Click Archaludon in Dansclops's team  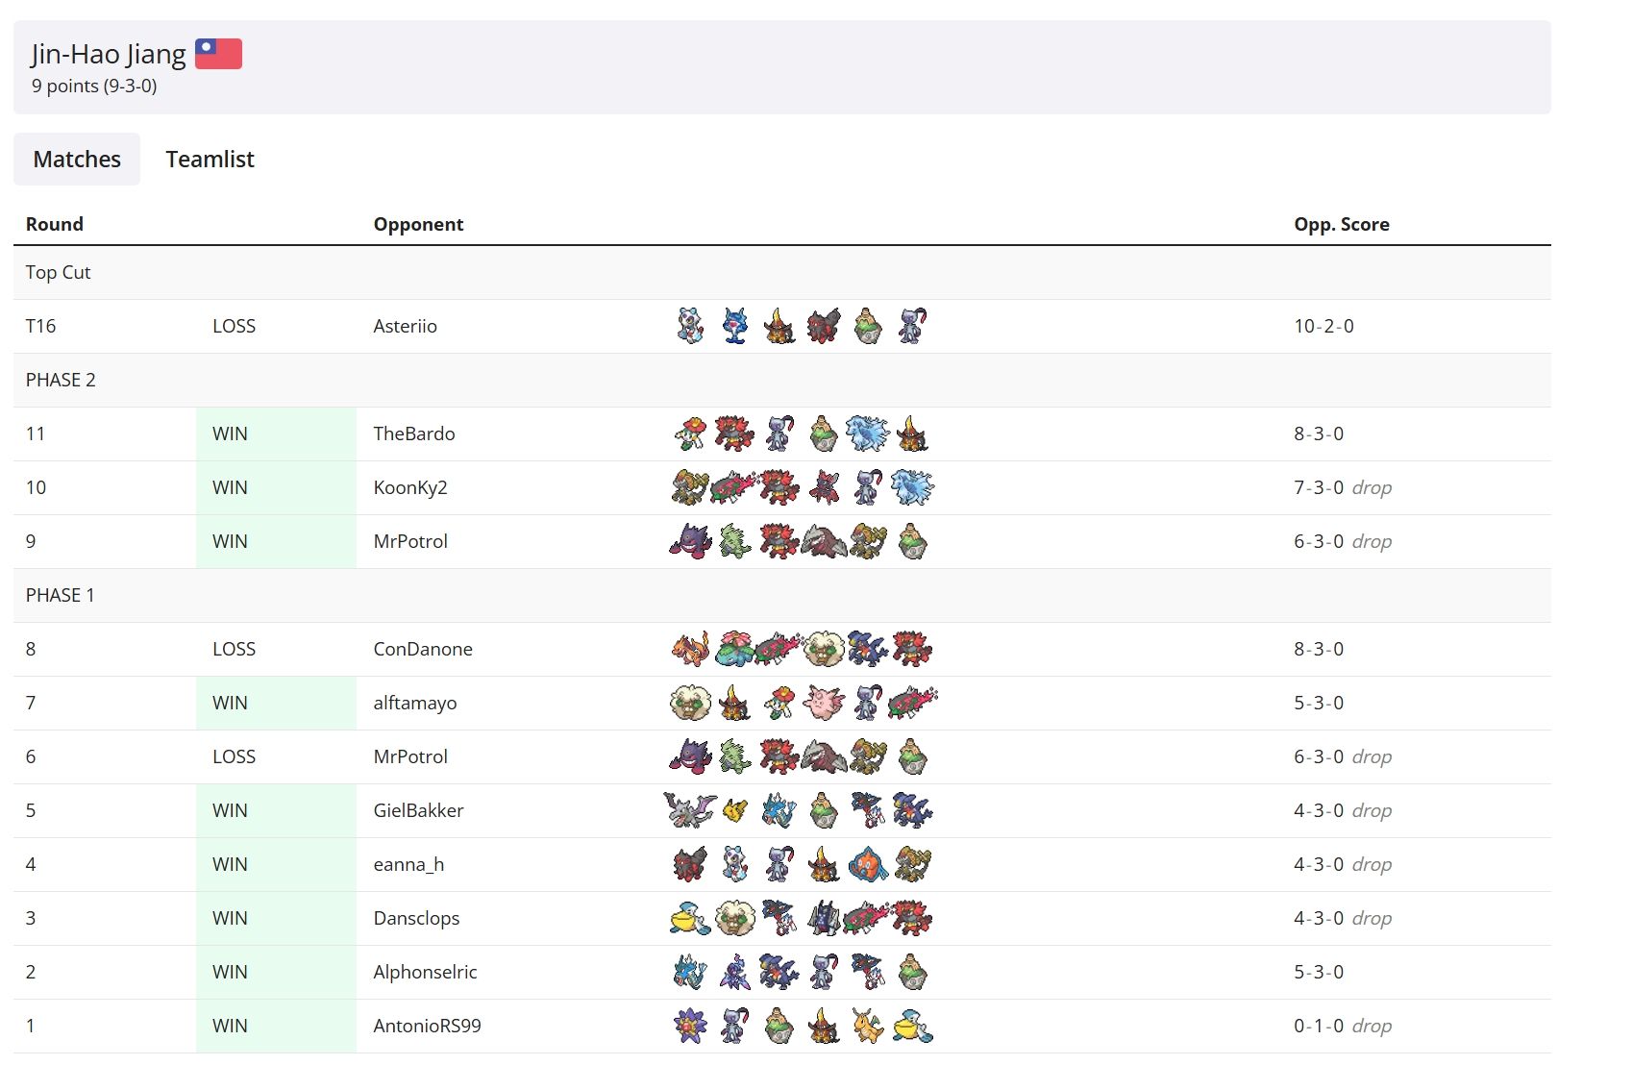[823, 918]
